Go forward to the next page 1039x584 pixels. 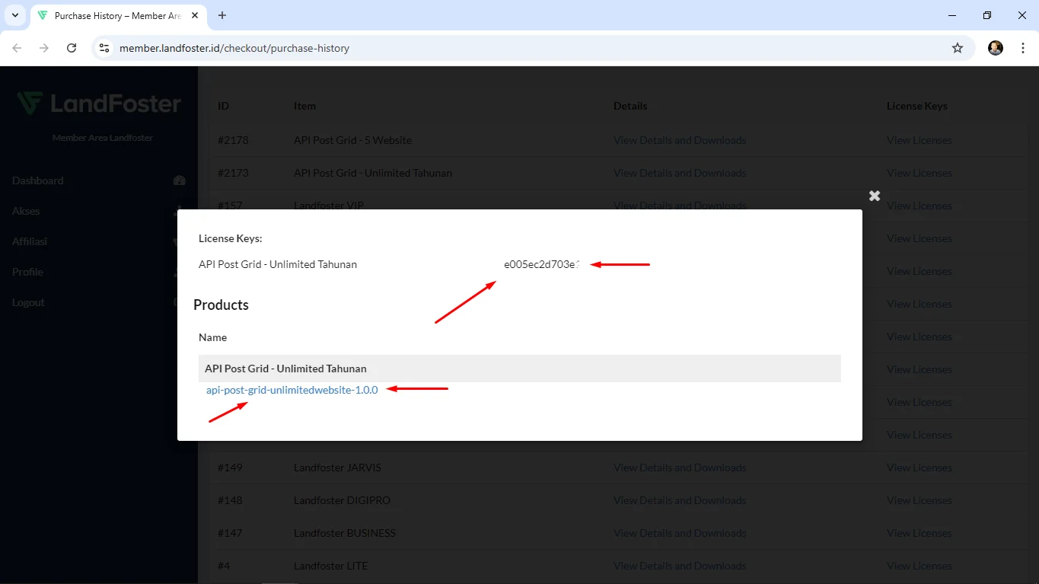point(44,48)
